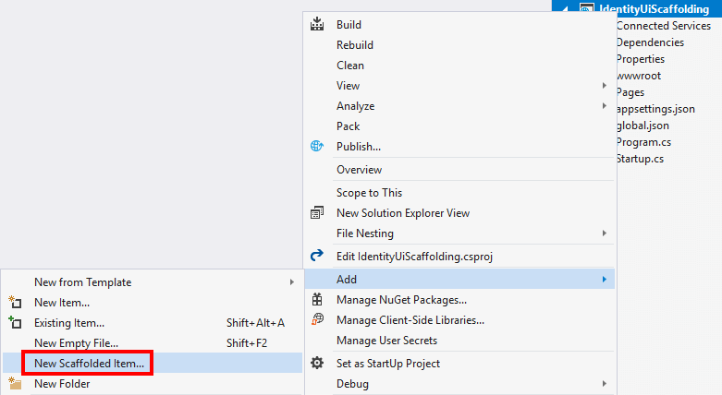The image size is (722, 395).
Task: Expand the File Nesting submenu arrow
Action: [605, 233]
